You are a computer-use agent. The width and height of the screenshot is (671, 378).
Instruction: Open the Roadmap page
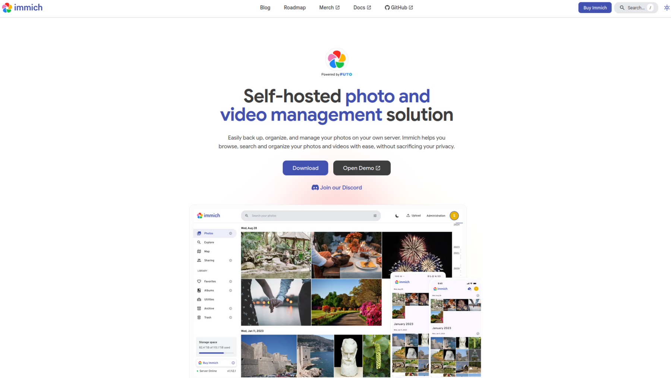[x=294, y=7]
